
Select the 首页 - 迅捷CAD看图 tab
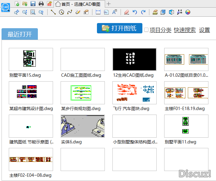pos(80,4)
